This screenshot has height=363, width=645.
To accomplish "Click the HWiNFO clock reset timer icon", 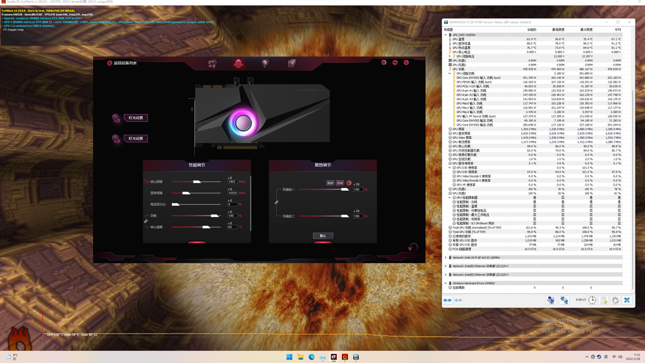I will tap(593, 300).
